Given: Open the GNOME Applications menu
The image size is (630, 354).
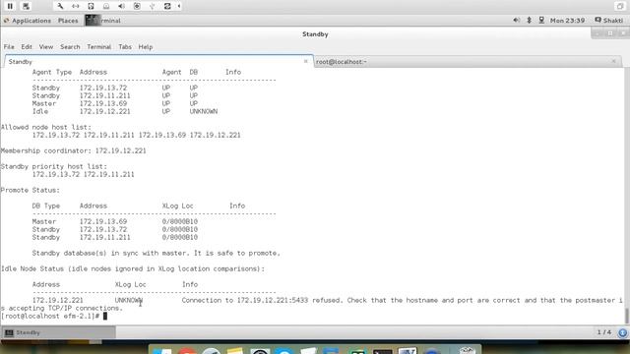Looking at the screenshot, I should click(28, 21).
